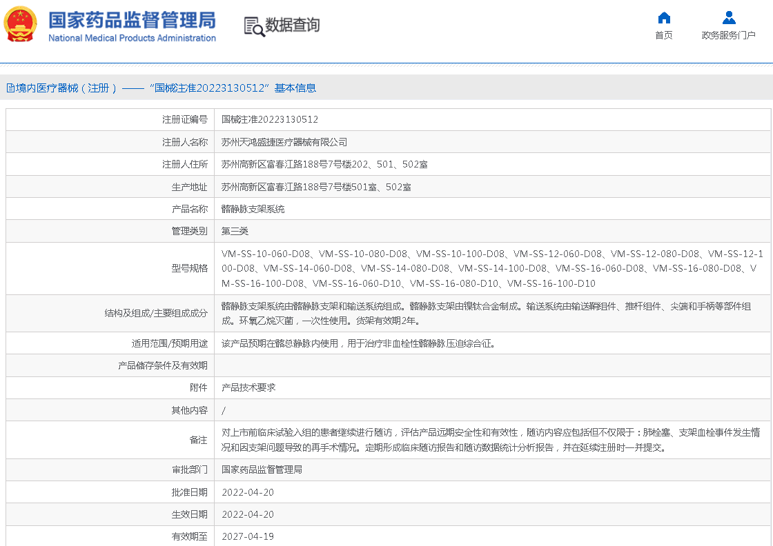Image resolution: width=773 pixels, height=546 pixels.
Task: Select the 数据查询 heading text
Action: pos(293,26)
